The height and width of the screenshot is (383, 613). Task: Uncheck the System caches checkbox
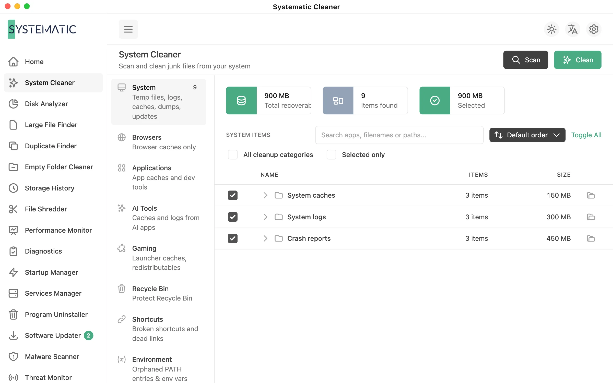233,195
